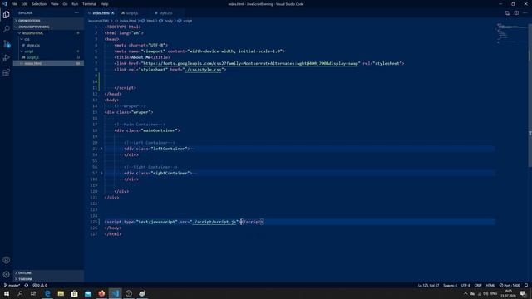Screen dimensions: 532x299
Task: Click the master branch status item
Action: click(12, 285)
